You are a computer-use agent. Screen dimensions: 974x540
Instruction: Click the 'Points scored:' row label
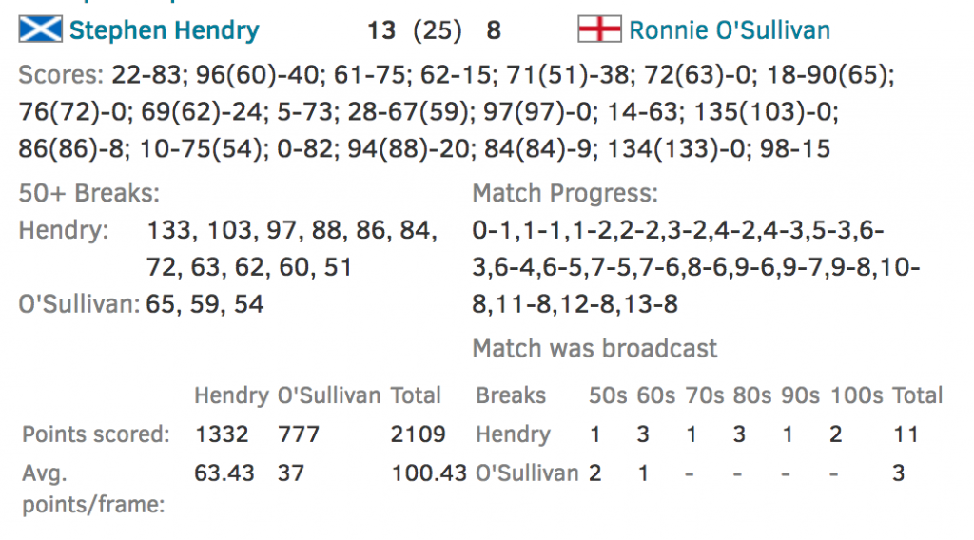[x=96, y=434]
